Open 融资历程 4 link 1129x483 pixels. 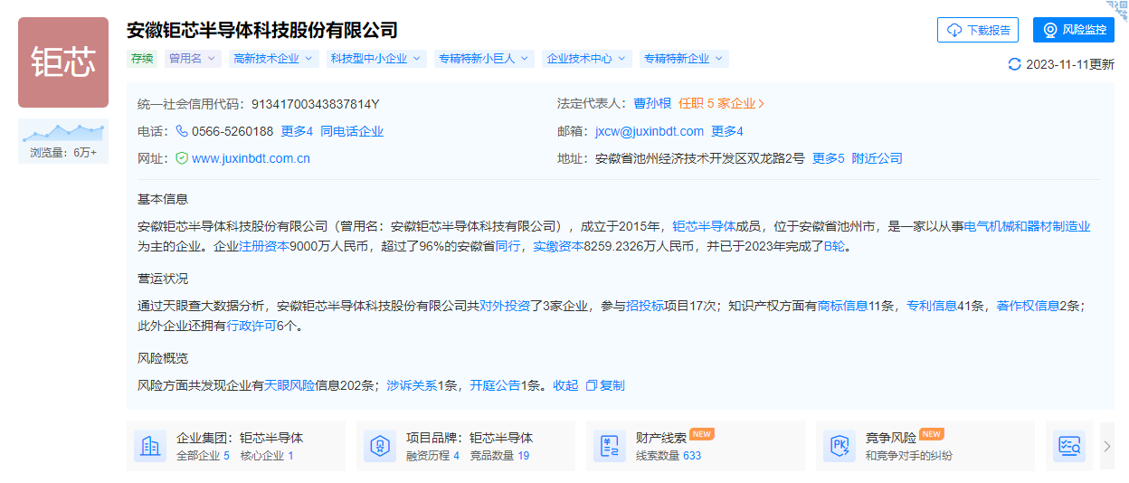[432, 456]
